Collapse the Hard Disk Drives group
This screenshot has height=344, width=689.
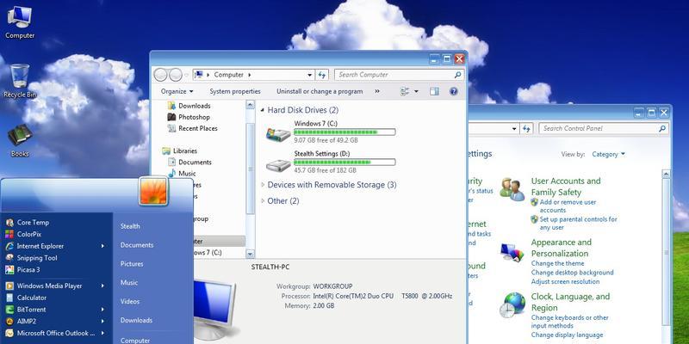263,110
